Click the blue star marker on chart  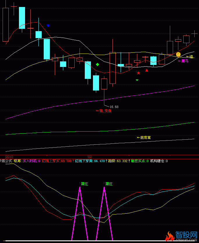tap(48, 25)
